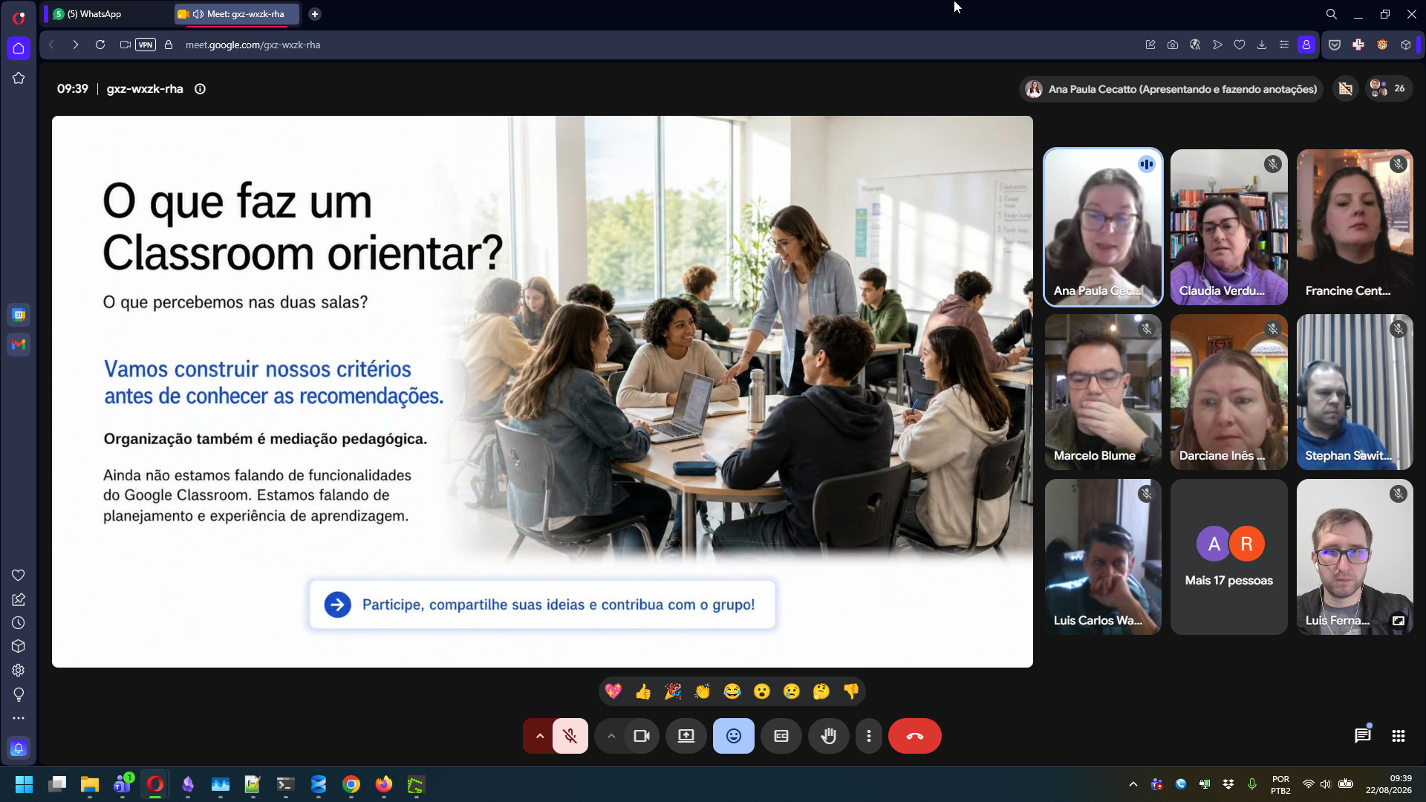Unmute the microphone in Meet
1426x802 pixels.
[x=570, y=736]
